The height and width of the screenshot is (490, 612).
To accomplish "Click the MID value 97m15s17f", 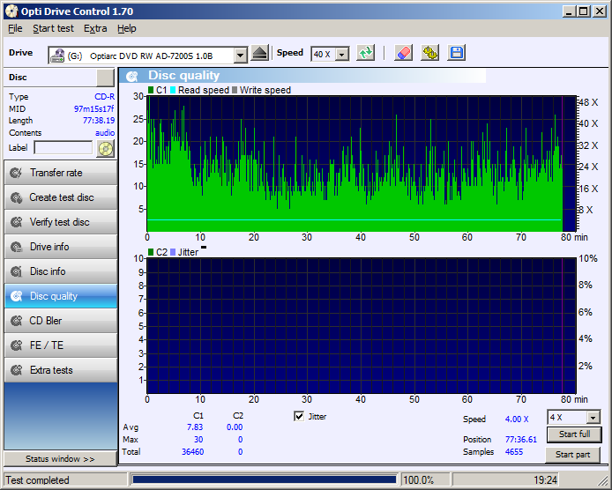I will [x=94, y=109].
